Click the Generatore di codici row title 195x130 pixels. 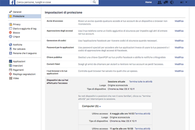pyautogui.click(x=56, y=40)
